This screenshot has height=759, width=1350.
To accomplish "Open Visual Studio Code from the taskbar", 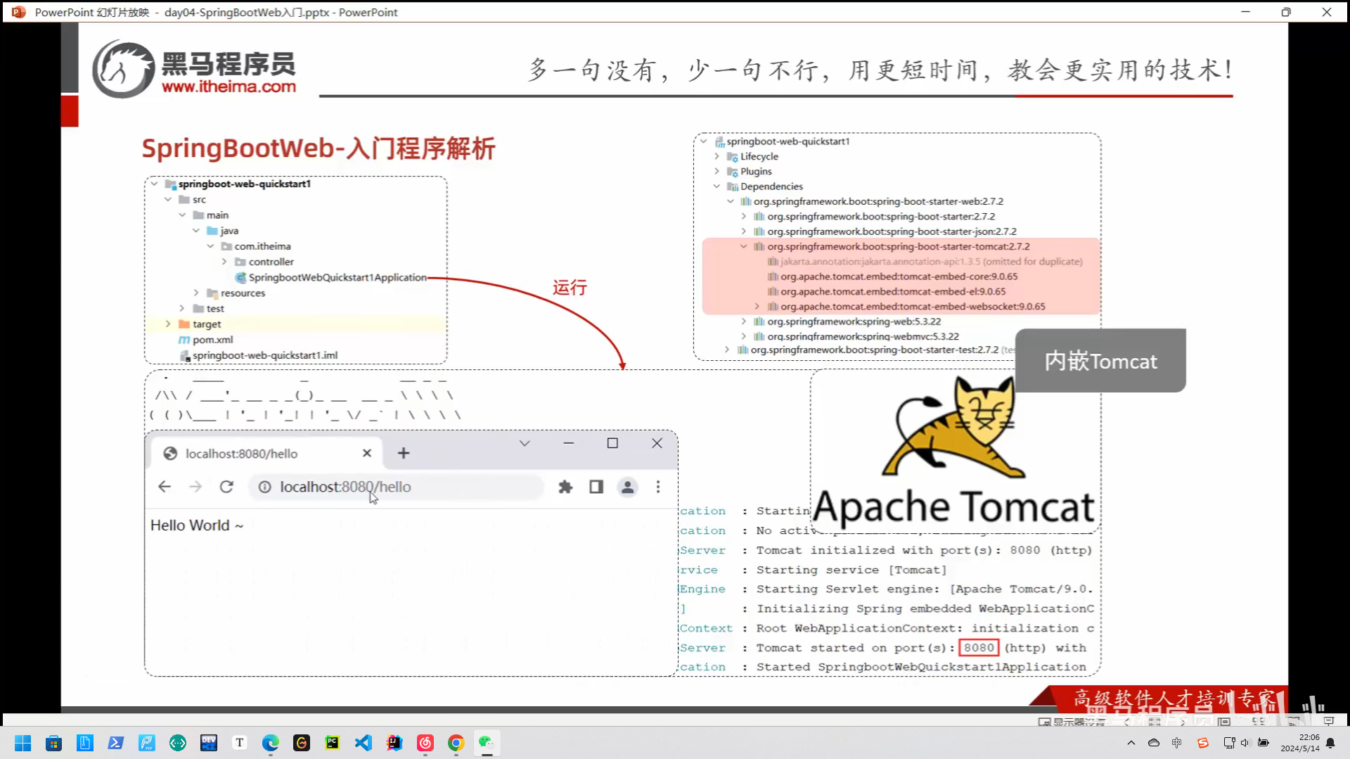I will (364, 743).
